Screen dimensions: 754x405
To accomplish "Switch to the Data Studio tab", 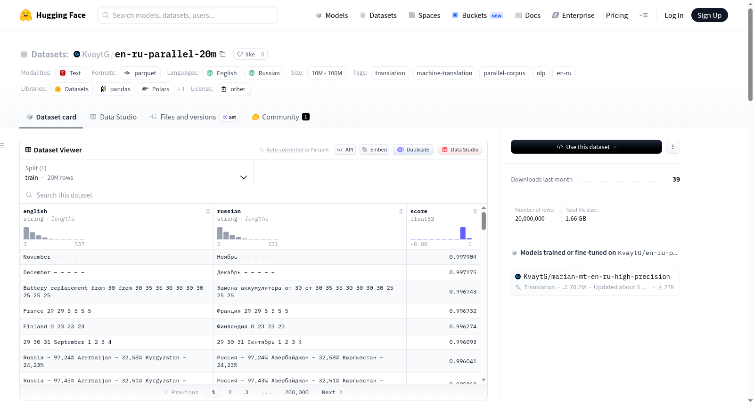I will point(114,117).
